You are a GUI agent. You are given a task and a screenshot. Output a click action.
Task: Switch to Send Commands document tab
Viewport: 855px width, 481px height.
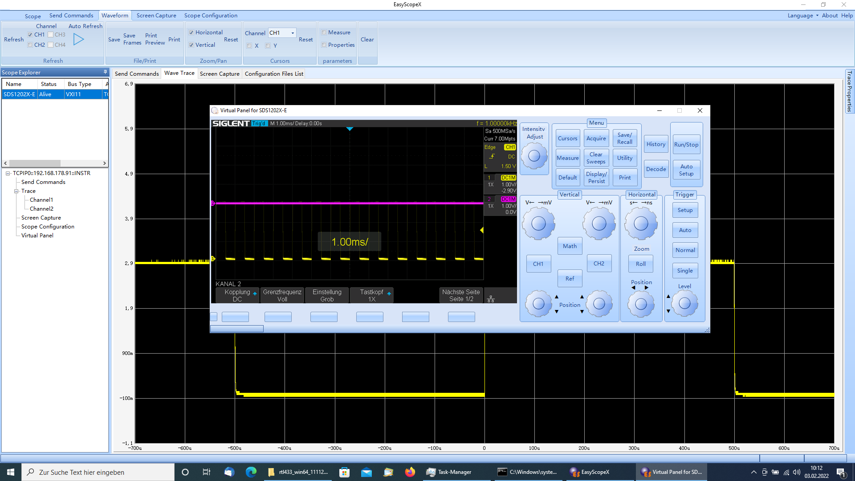tap(137, 74)
